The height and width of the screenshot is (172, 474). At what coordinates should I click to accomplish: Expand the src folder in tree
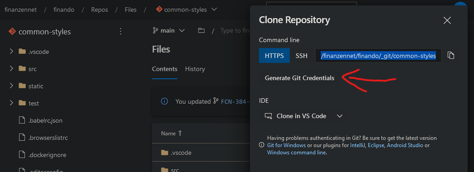pyautogui.click(x=11, y=68)
